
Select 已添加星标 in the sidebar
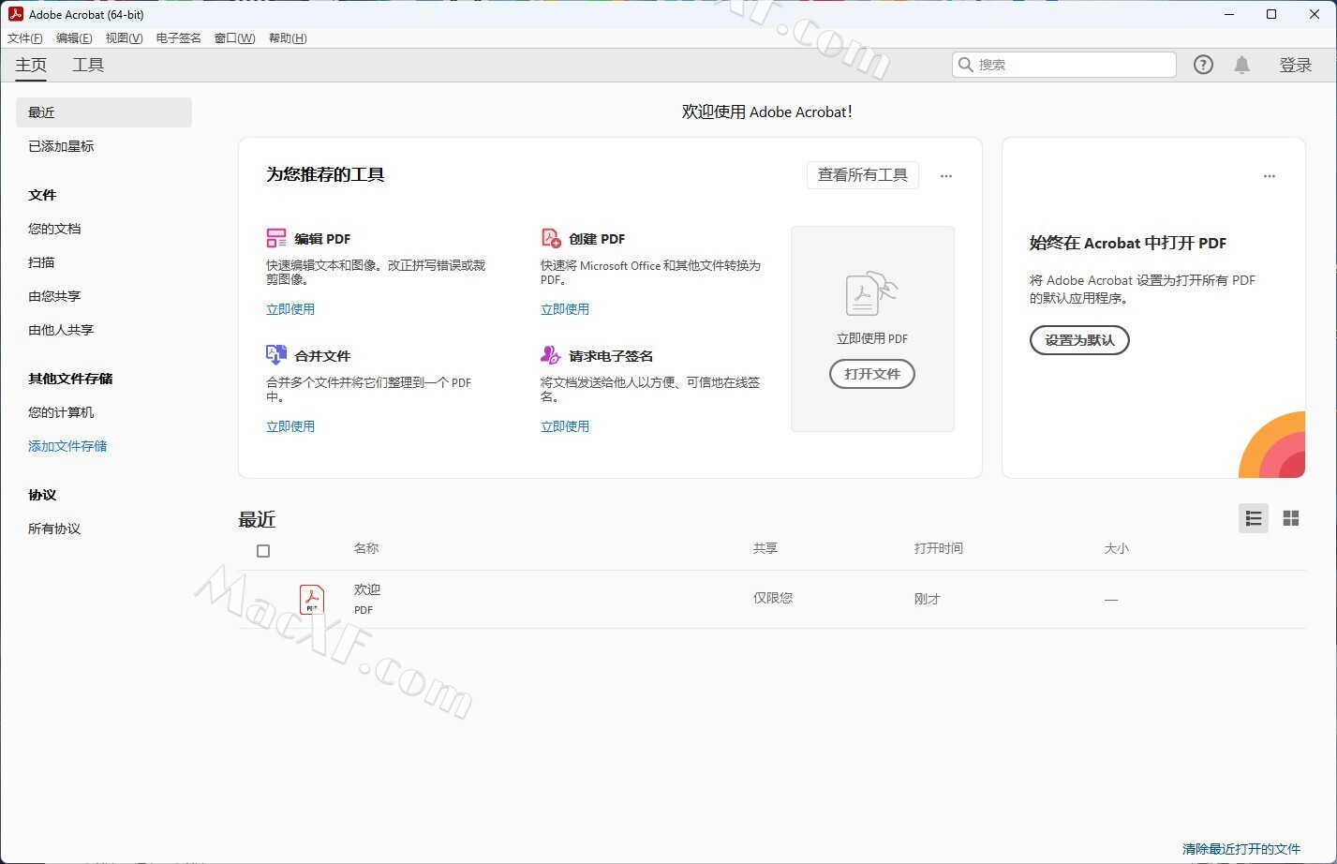pos(61,146)
